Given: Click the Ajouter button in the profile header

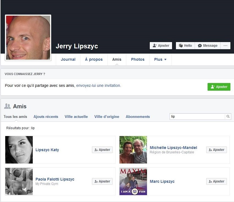Looking at the screenshot, I should [x=161, y=46].
